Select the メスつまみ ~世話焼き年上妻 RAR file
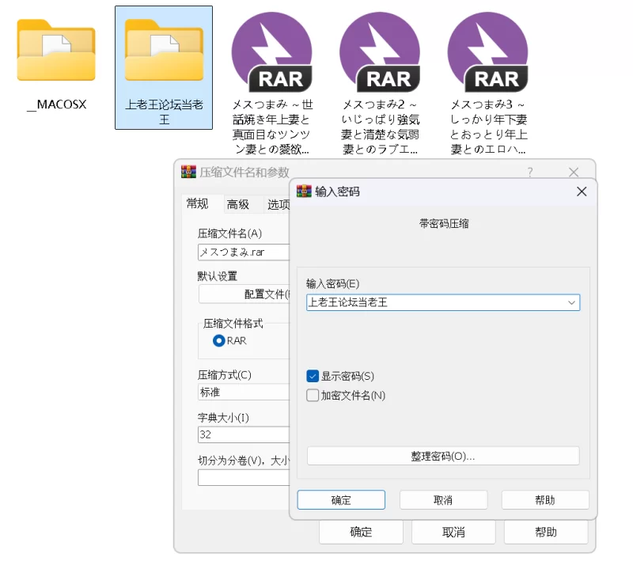The height and width of the screenshot is (569, 633). click(x=271, y=51)
